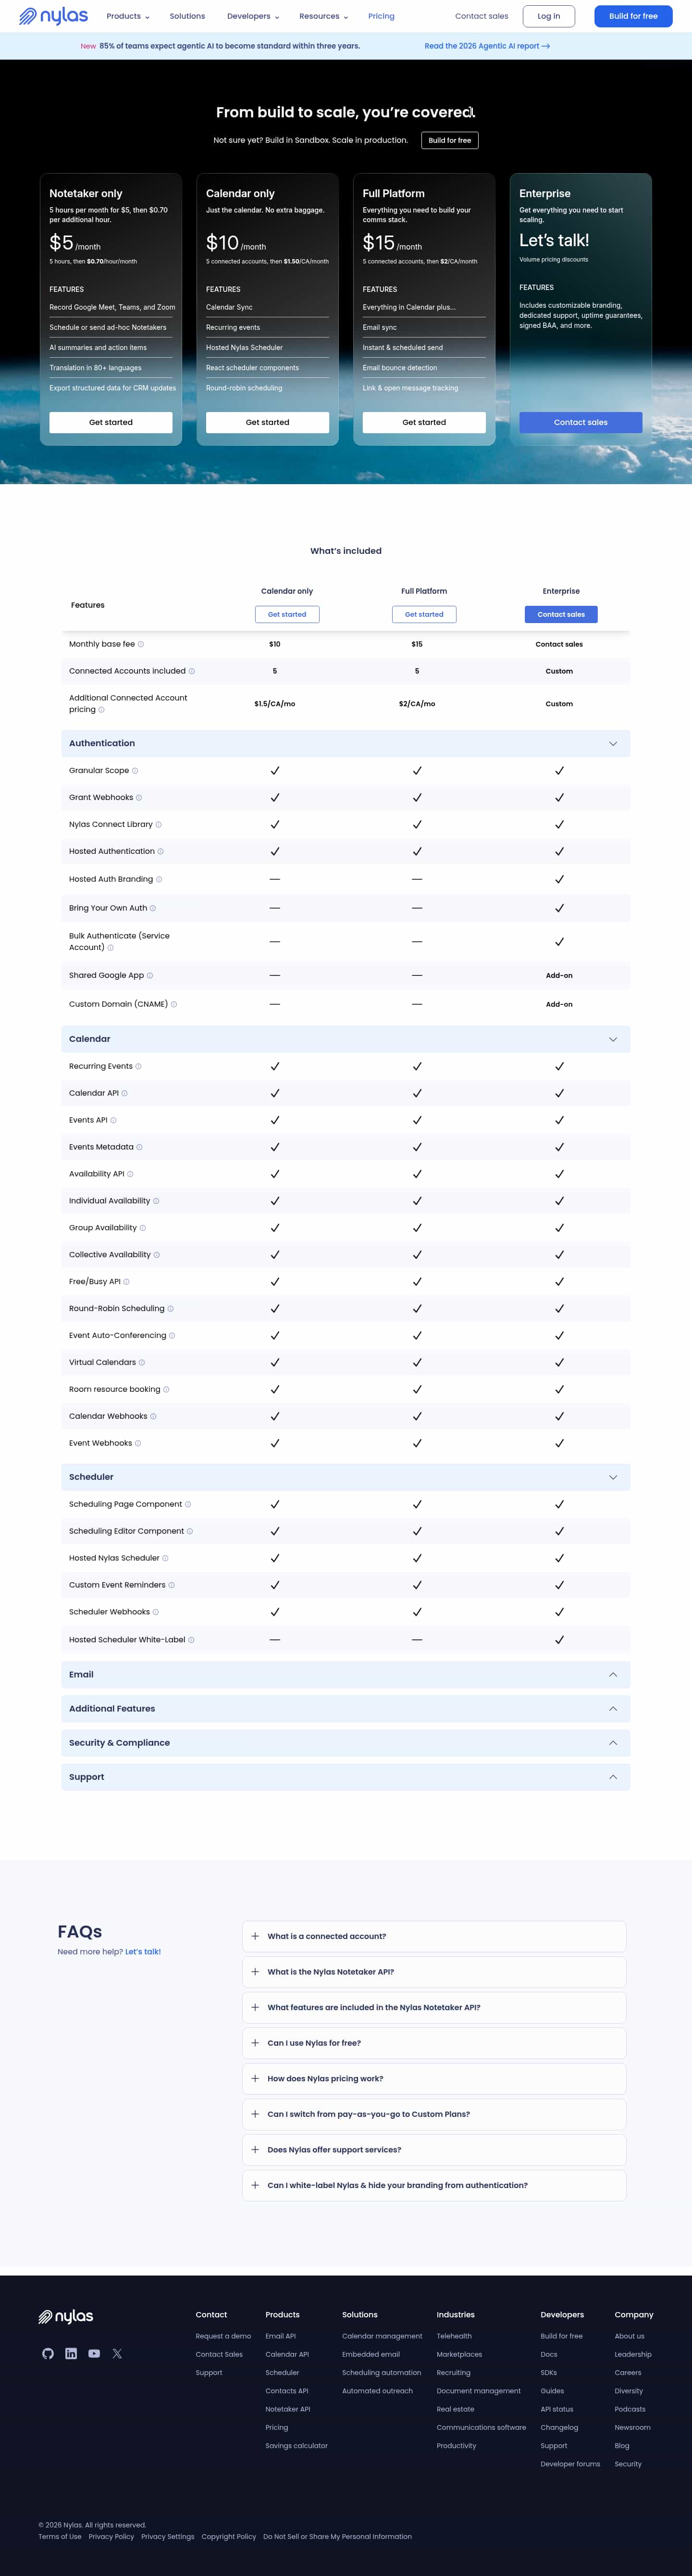The width and height of the screenshot is (692, 2576).
Task: Expand the Email feature section
Action: 613,1675
